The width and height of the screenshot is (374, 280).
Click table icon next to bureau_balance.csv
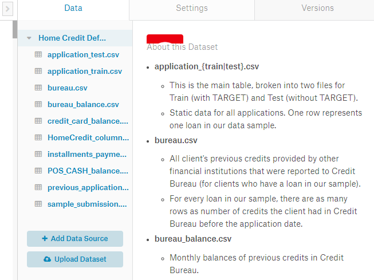pyautogui.click(x=38, y=104)
